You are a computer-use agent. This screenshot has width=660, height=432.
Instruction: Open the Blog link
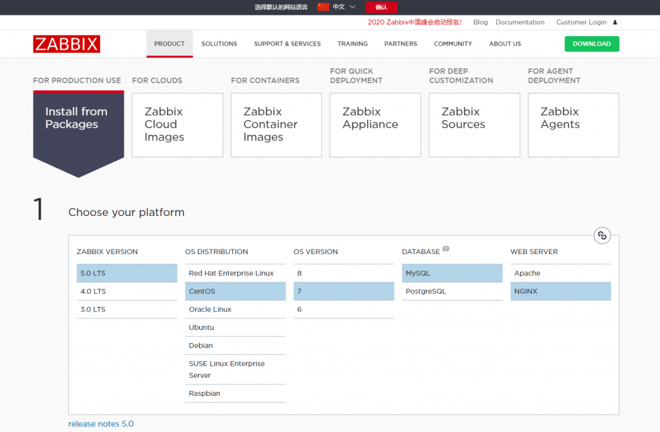coord(480,23)
